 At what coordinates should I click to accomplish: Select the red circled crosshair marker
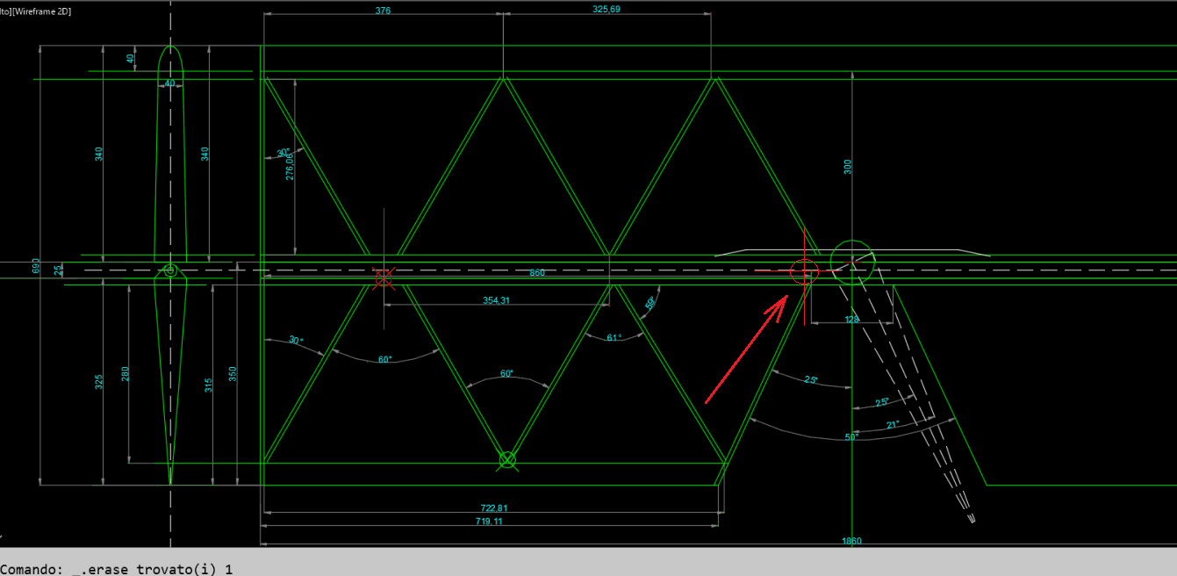[x=804, y=272]
